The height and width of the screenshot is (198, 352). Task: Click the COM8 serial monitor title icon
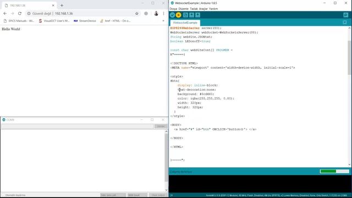[4, 120]
